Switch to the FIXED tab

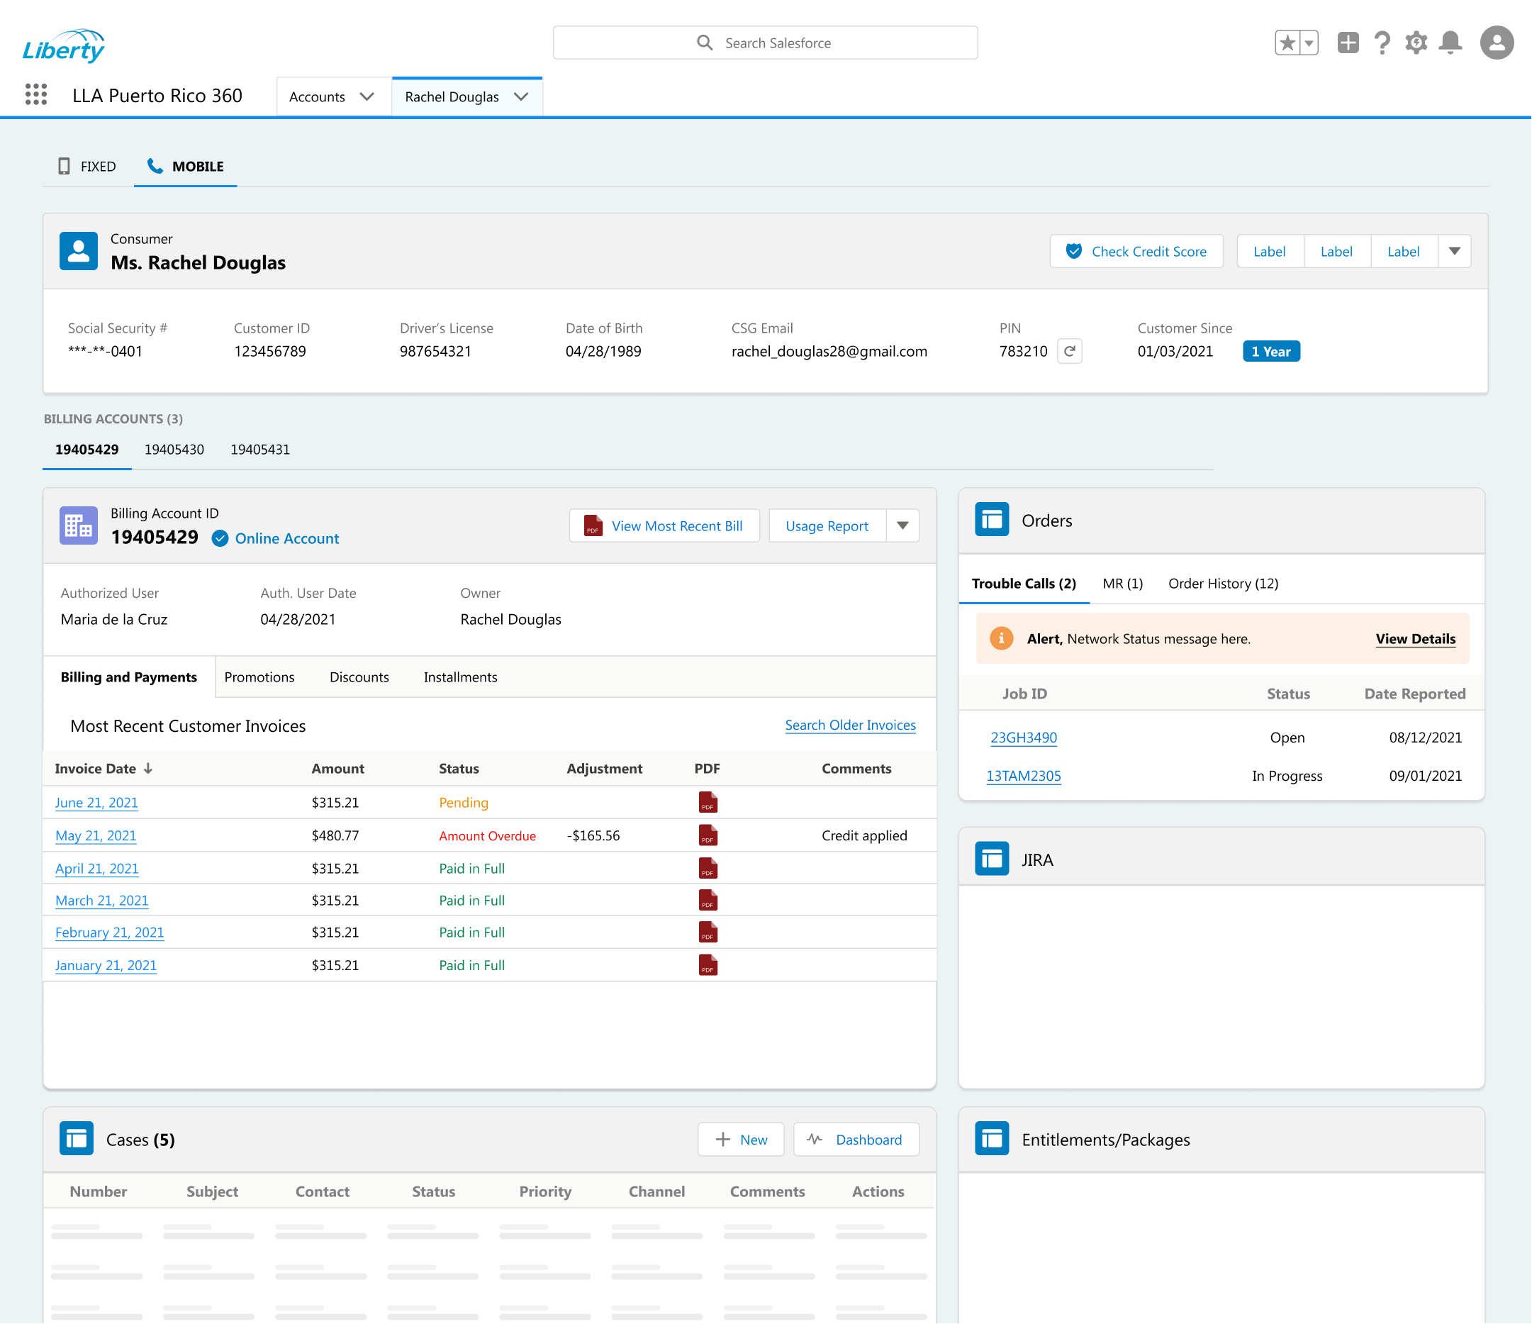88,167
